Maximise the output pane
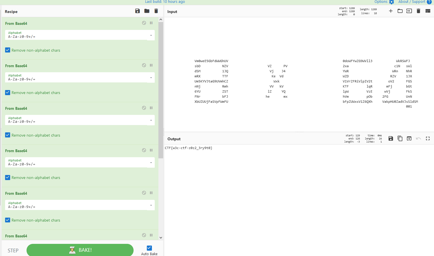The height and width of the screenshot is (256, 434). pos(428,138)
